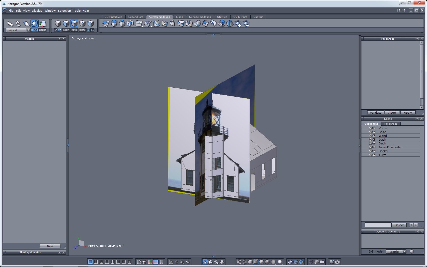Choose the highlighted universal manipulator tool
The height and width of the screenshot is (267, 427).
pyautogui.click(x=35, y=24)
